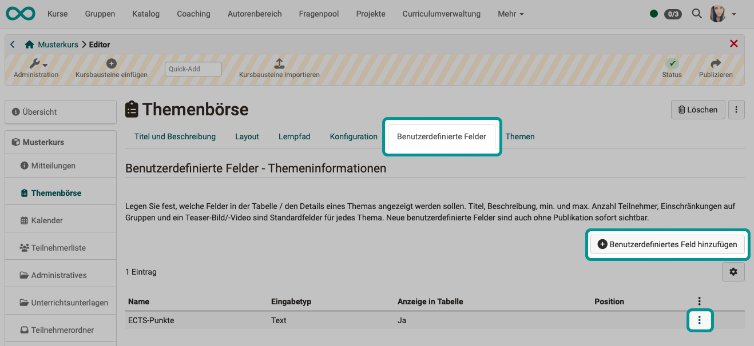
Task: Click the Kursbausteine einfügen plus icon
Action: (112, 63)
